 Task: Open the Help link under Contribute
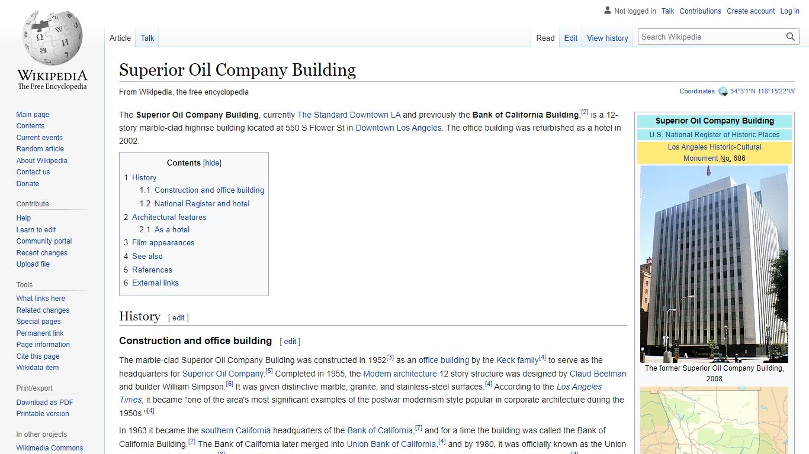(24, 218)
